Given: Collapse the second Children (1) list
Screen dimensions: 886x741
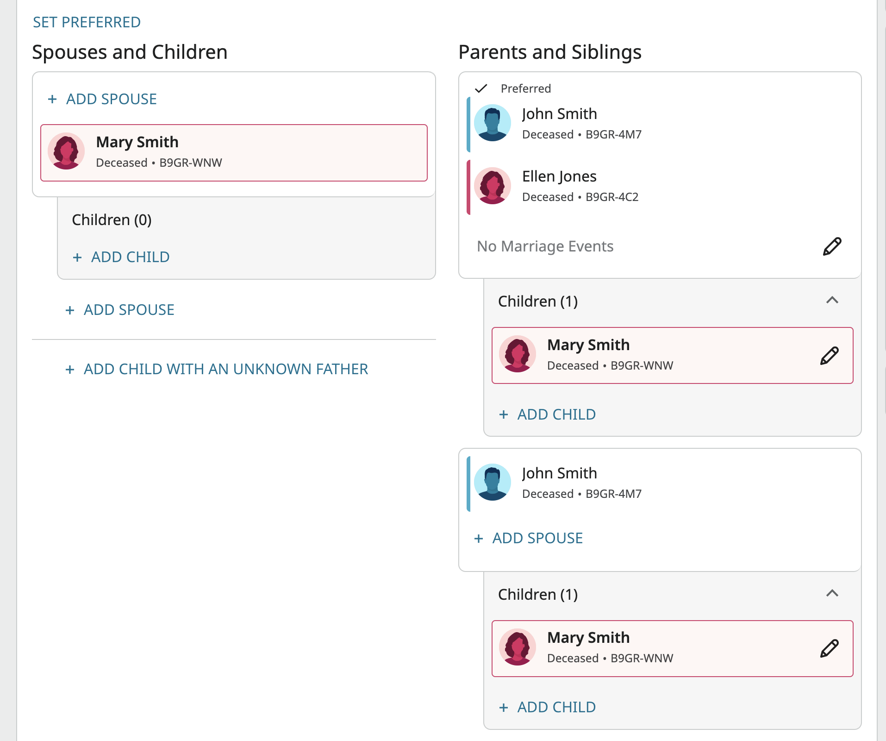Looking at the screenshot, I should [x=832, y=593].
